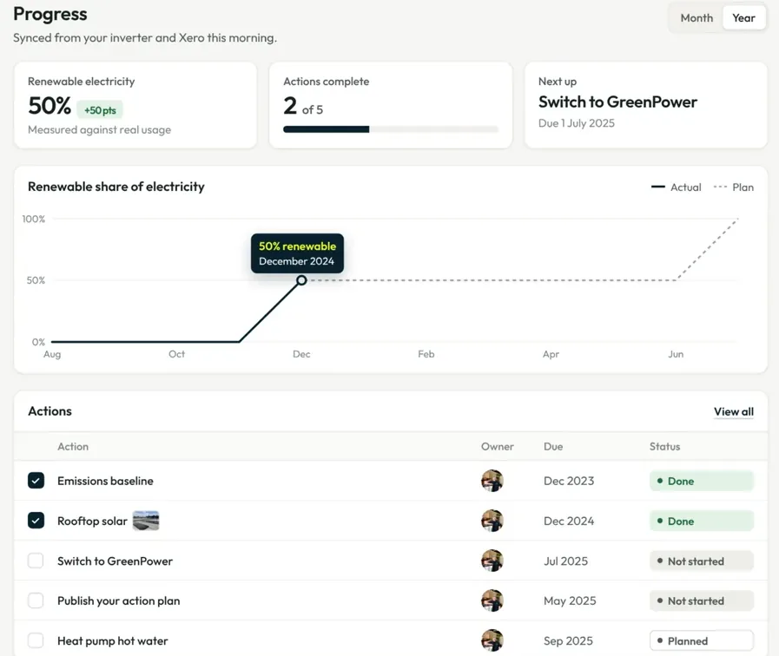
Task: Toggle the Plan series in the chart legend
Action: click(734, 187)
